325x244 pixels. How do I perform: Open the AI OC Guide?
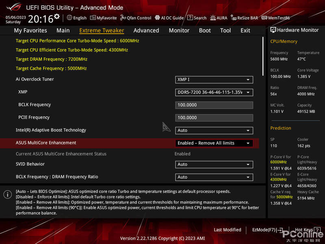pyautogui.click(x=169, y=18)
